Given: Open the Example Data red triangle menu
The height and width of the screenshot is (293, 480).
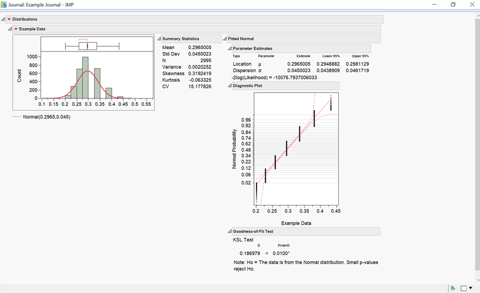Looking at the screenshot, I should 16,29.
